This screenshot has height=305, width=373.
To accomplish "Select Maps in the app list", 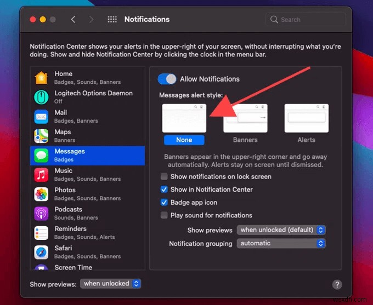I will [88, 136].
